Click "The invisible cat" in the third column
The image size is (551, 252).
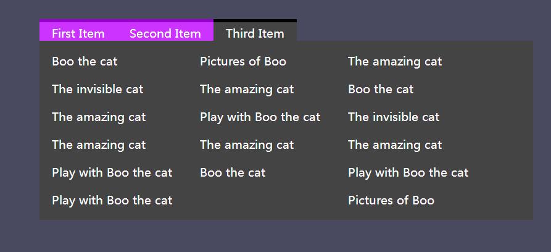pos(394,117)
